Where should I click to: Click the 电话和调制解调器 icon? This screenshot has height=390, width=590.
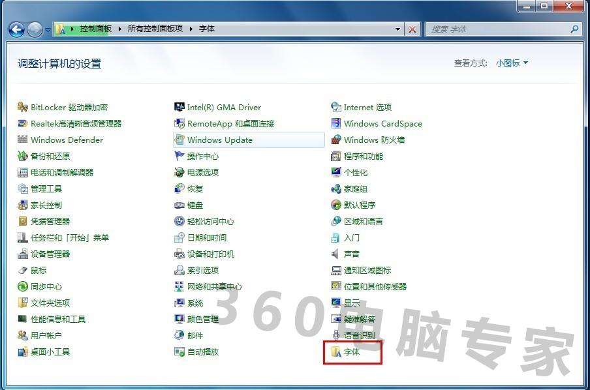coord(23,172)
